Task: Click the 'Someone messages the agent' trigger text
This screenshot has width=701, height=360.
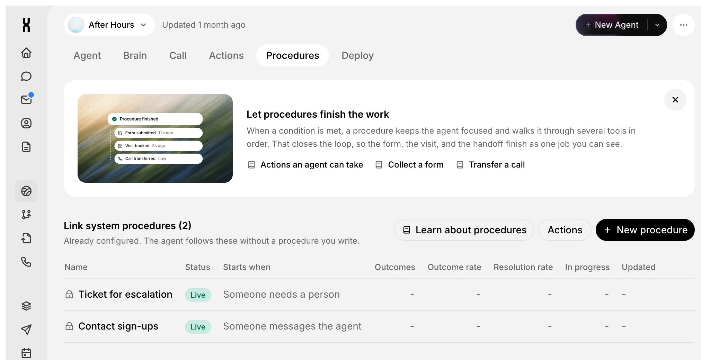Action: click(x=292, y=326)
